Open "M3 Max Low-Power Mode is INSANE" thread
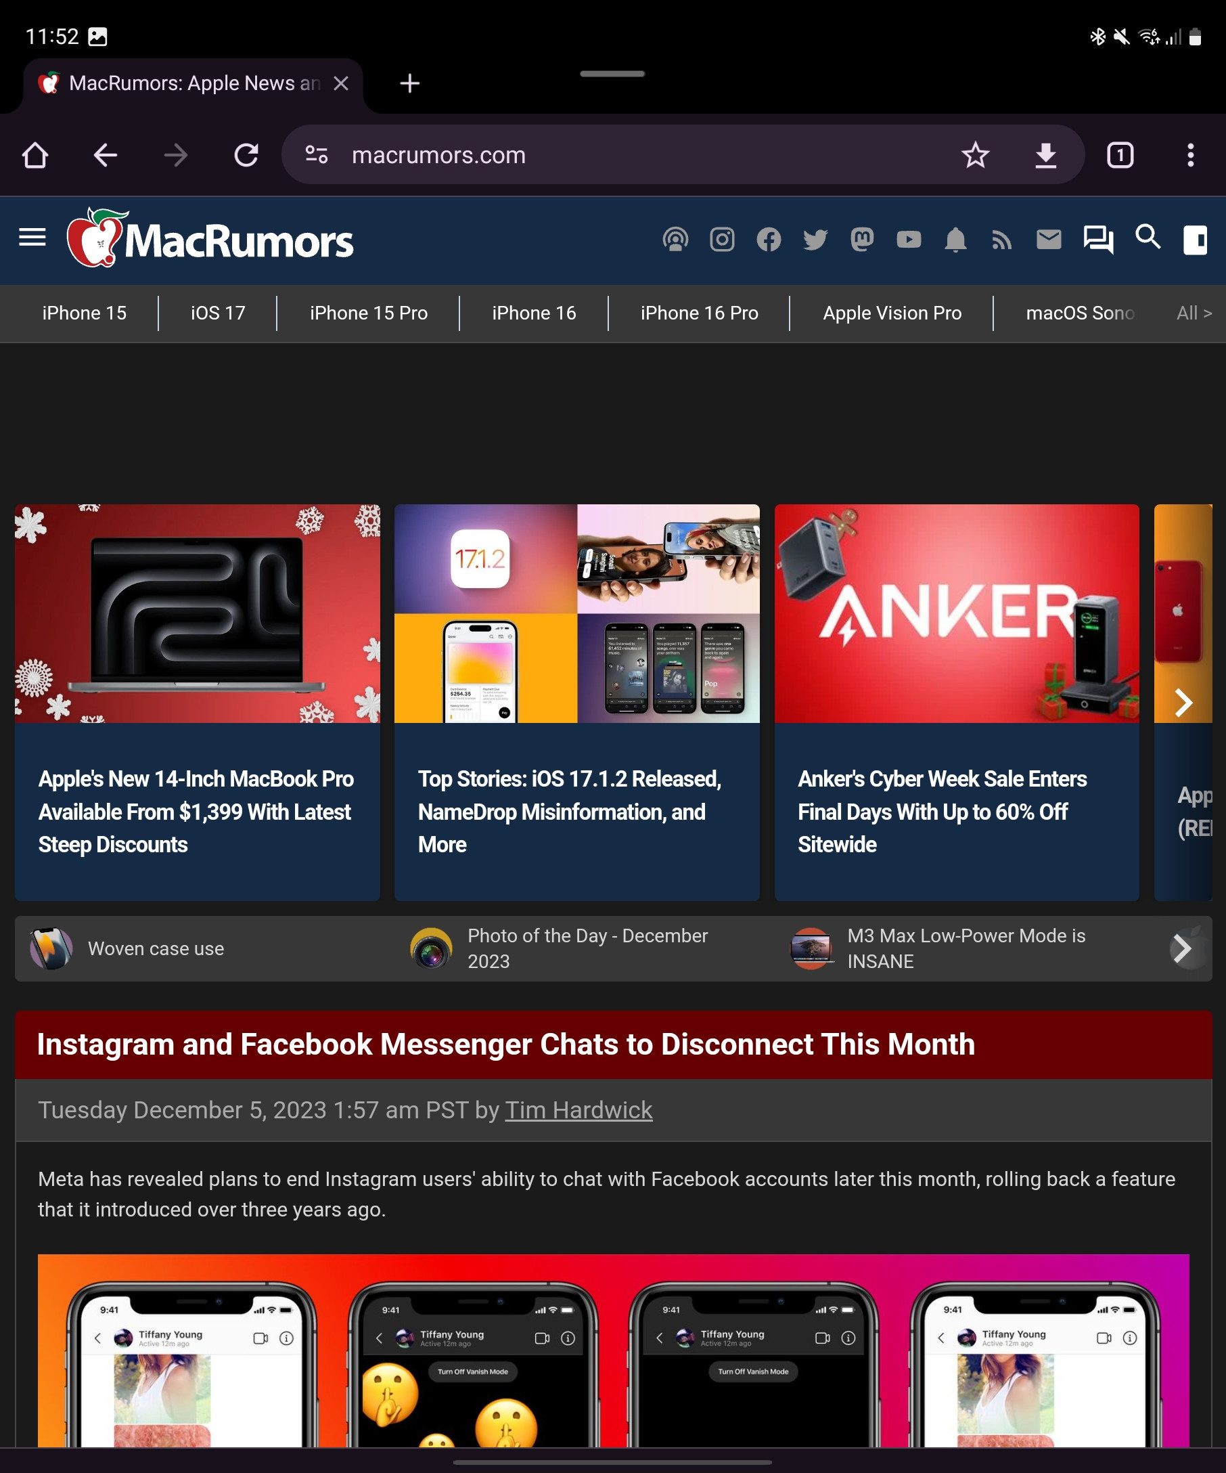Screen dimensions: 1226x1473 pyautogui.click(x=966, y=948)
